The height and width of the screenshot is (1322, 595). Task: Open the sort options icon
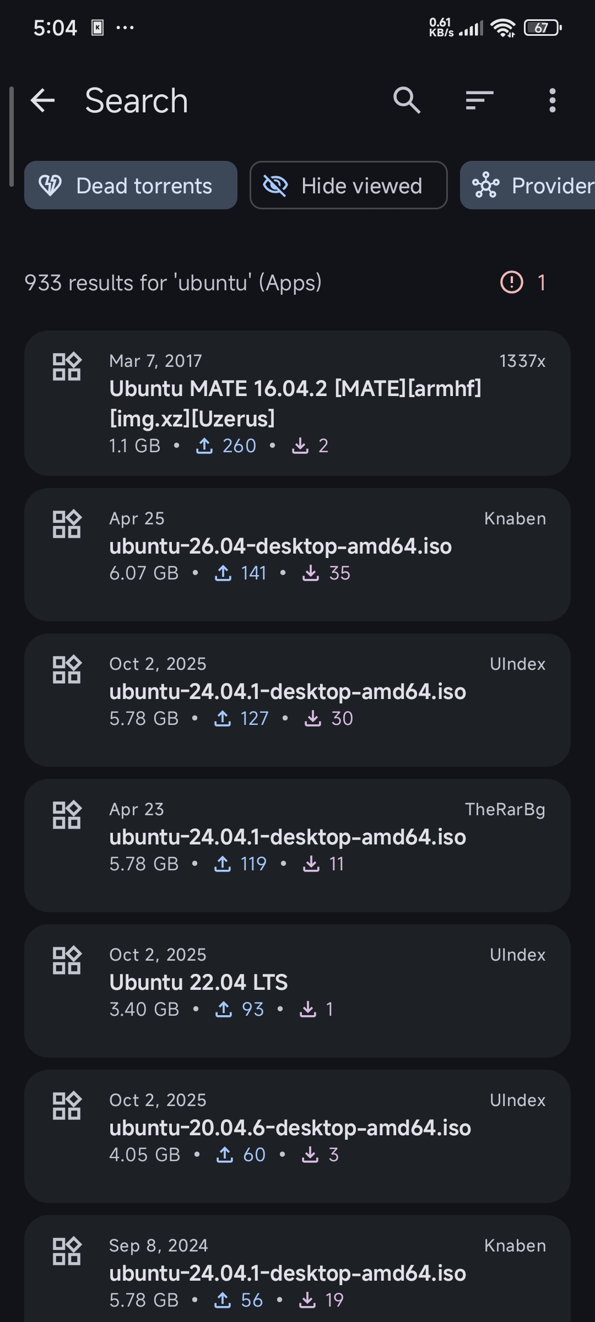click(x=479, y=100)
